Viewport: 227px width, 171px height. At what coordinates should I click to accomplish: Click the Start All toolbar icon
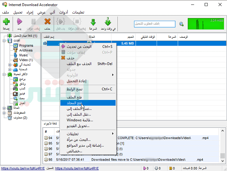click(x=61, y=22)
